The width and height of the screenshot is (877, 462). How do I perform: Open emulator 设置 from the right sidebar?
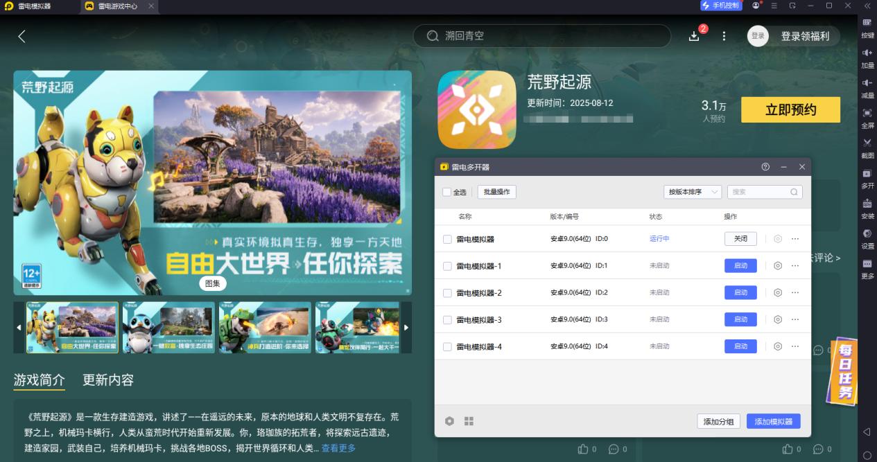point(867,238)
